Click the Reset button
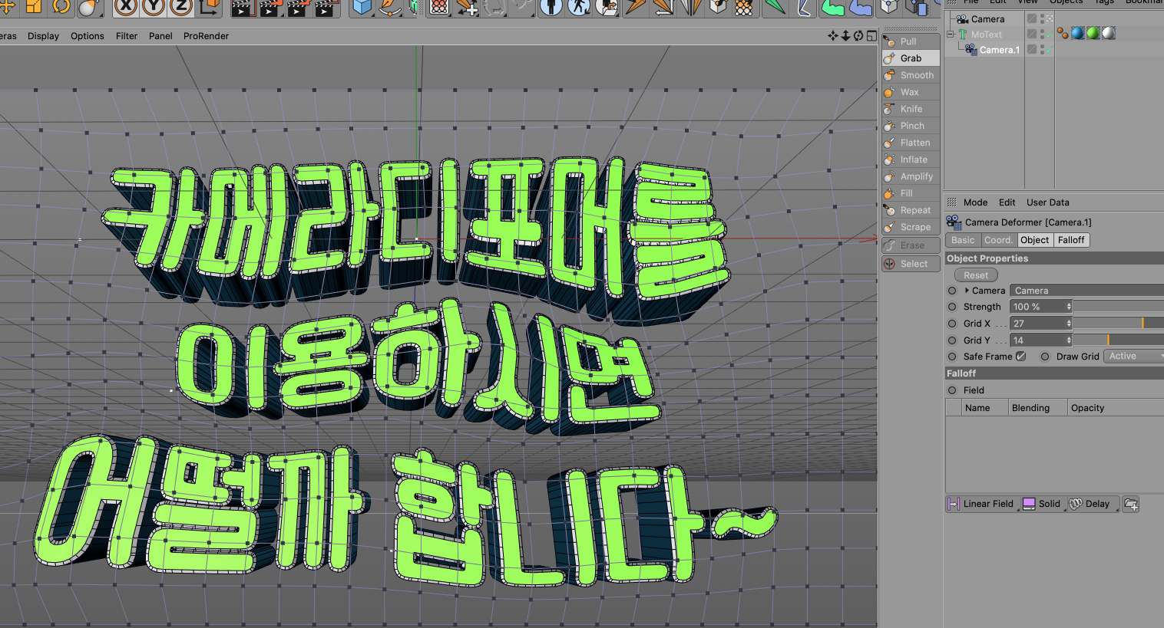This screenshot has width=1164, height=628. (976, 275)
